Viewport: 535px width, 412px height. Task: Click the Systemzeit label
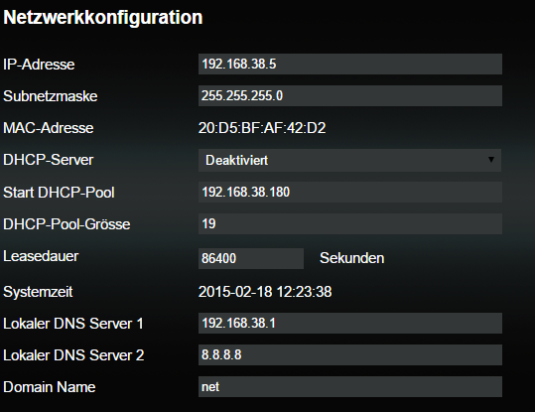(x=38, y=292)
